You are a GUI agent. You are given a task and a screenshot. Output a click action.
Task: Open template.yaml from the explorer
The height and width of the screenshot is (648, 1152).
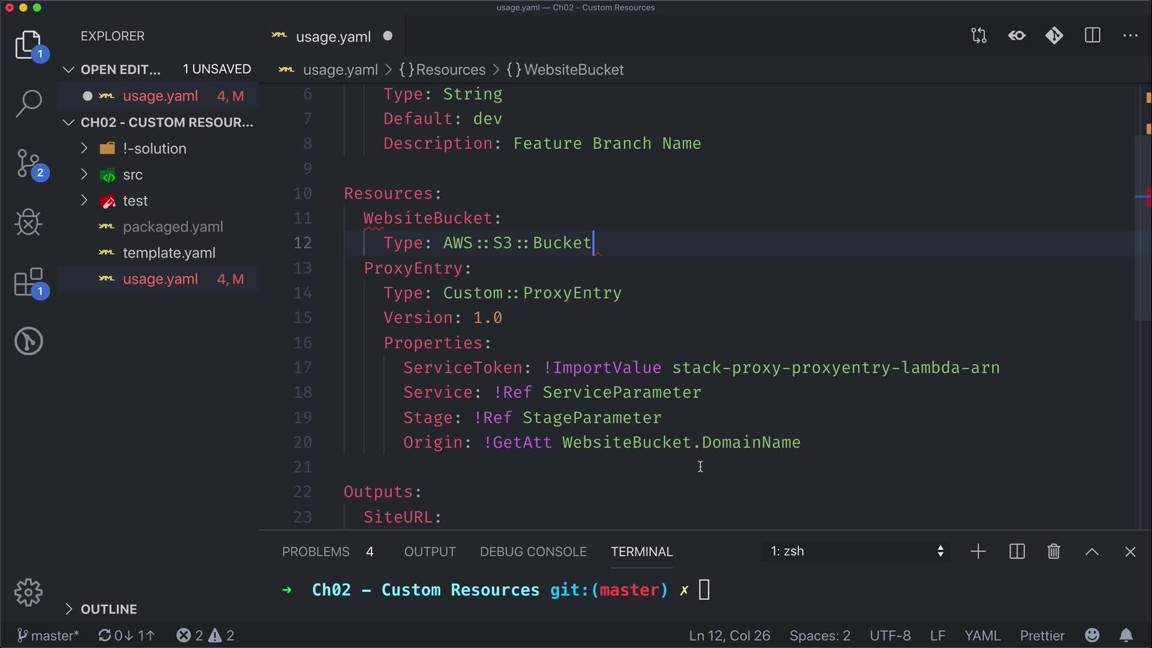coord(169,253)
